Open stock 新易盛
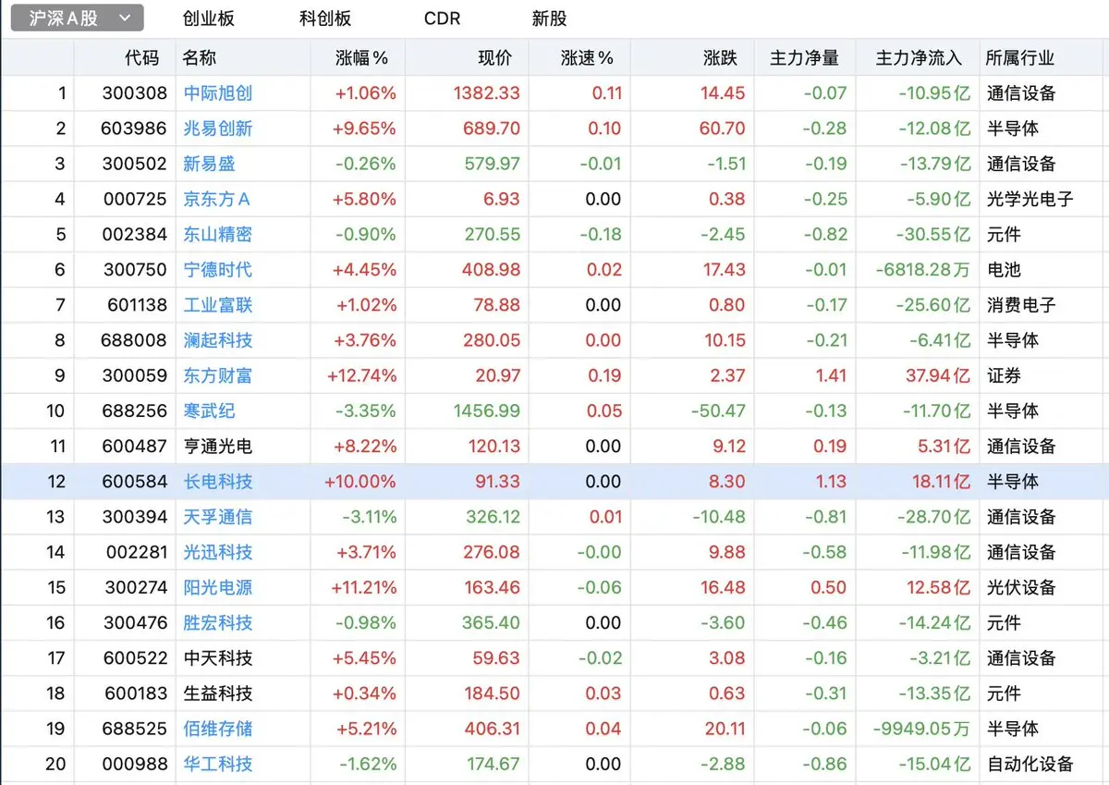1109x785 pixels. [x=209, y=164]
